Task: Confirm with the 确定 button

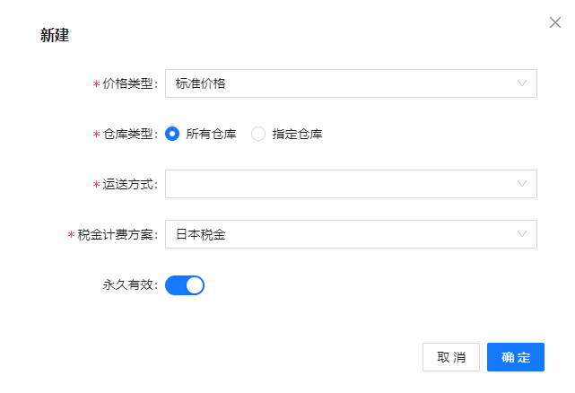Action: pos(515,357)
